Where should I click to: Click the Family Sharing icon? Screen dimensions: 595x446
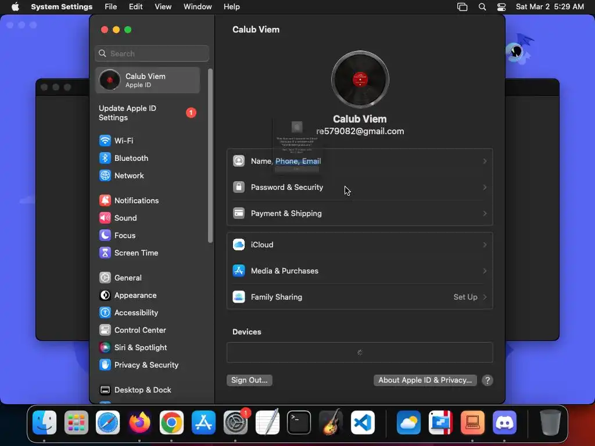pos(239,297)
